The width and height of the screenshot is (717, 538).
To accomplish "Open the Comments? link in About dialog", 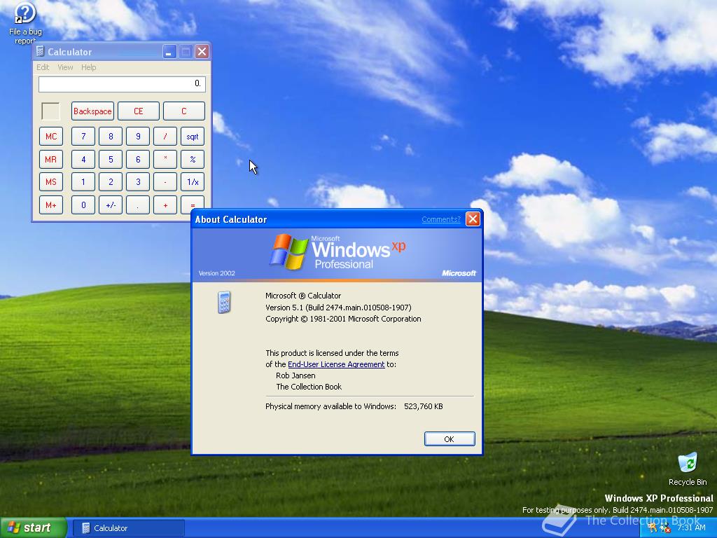I will click(440, 219).
